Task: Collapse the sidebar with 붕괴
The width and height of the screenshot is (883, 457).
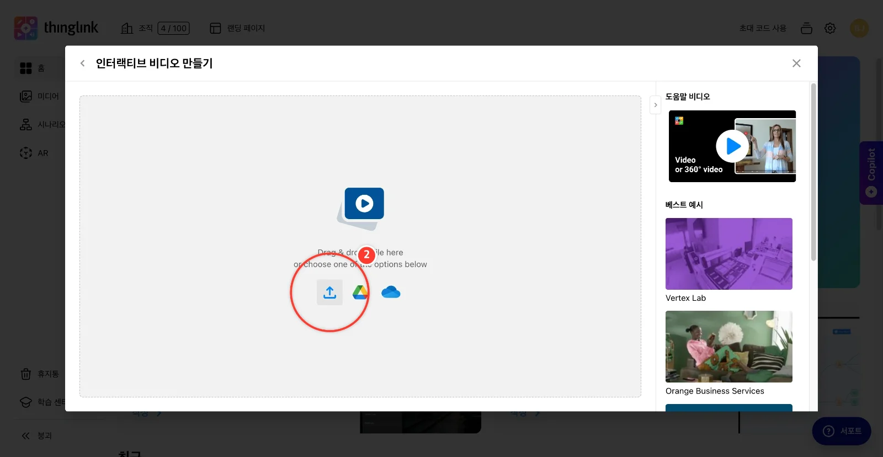Action: (36, 435)
